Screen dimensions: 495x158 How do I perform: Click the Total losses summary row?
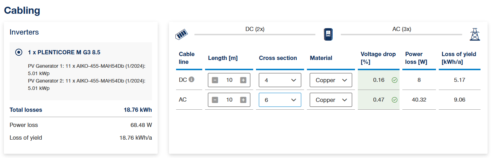(81, 110)
